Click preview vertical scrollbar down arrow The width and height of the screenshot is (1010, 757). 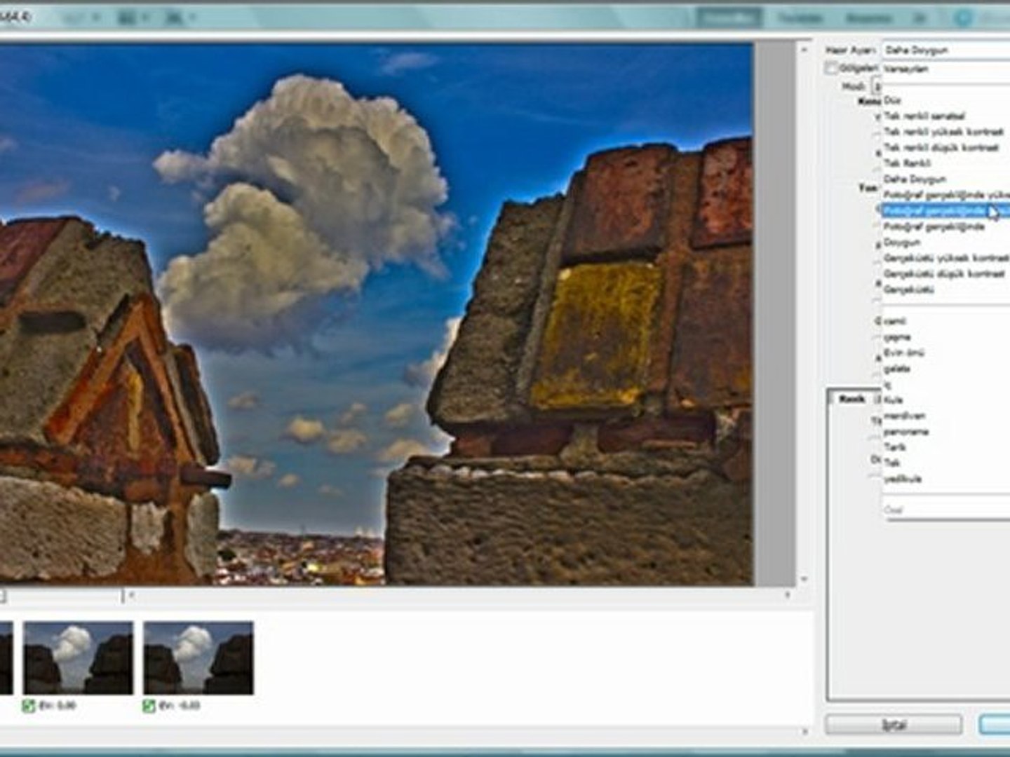click(804, 580)
